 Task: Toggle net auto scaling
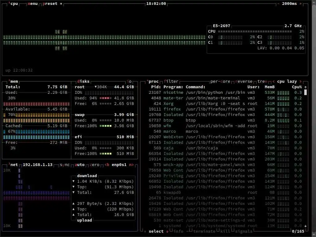(x=80, y=165)
